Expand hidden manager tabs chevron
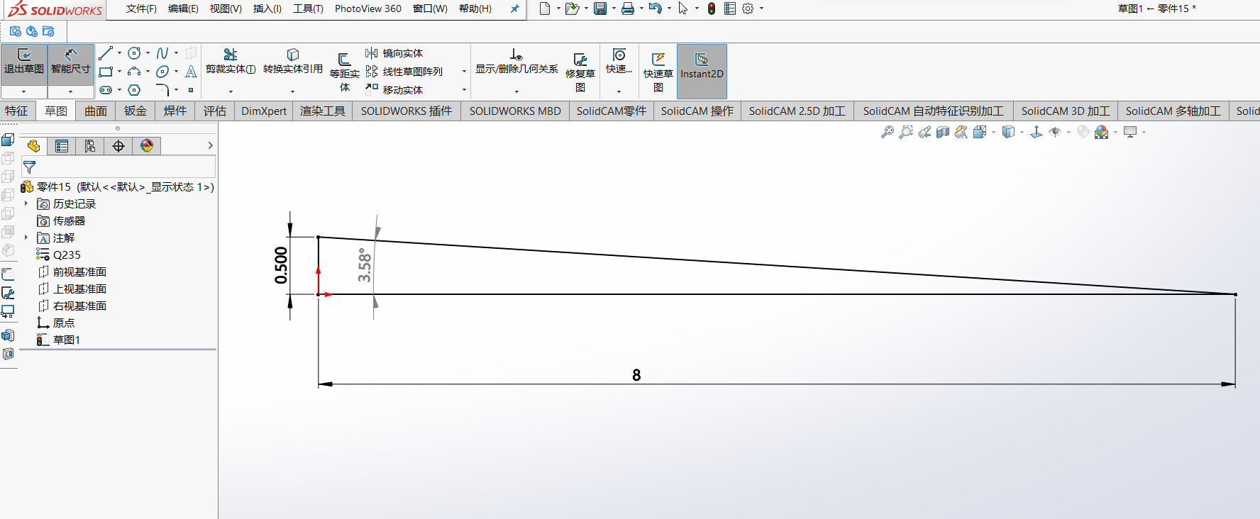 tap(210, 145)
